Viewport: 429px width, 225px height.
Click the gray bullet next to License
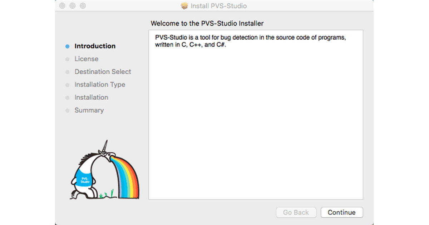click(68, 59)
